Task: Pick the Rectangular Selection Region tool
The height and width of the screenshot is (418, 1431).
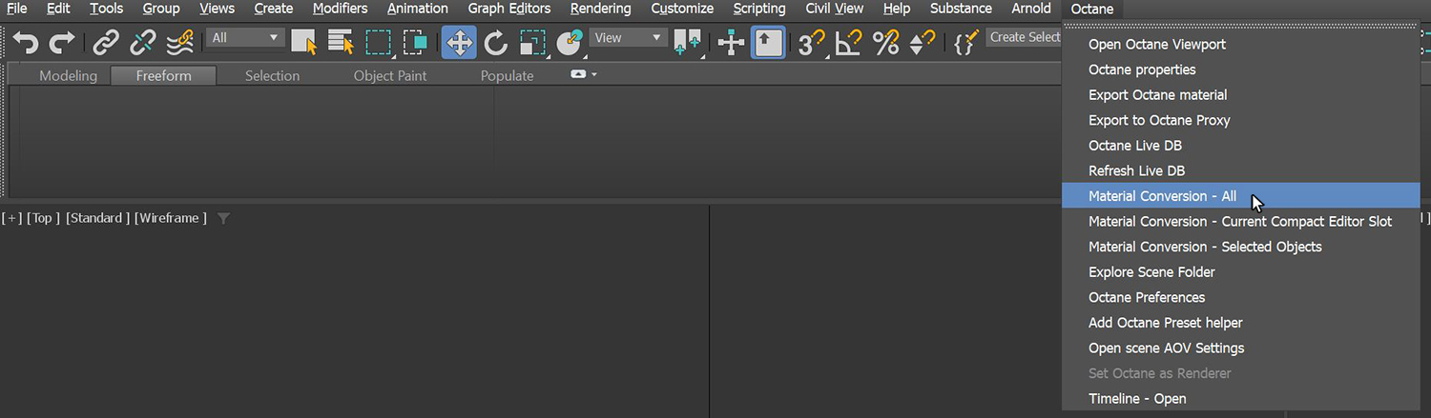Action: 380,43
